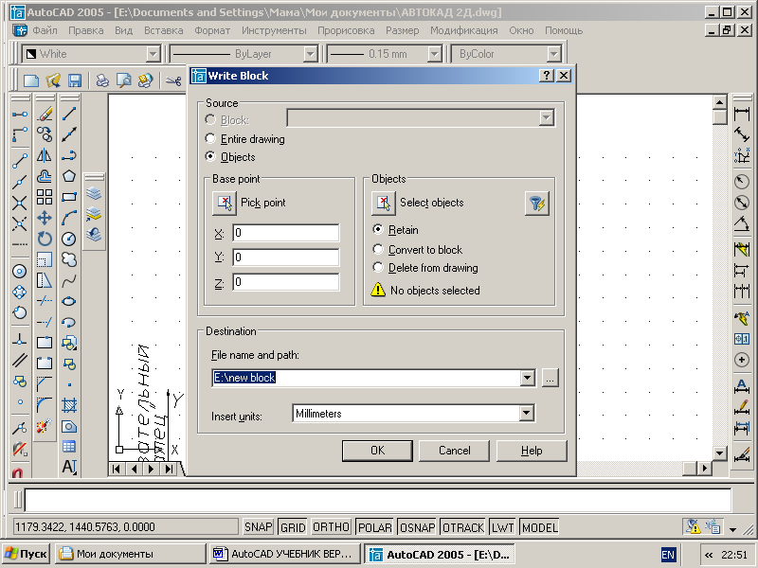Toggle OTRACK in the status bar
Image resolution: width=758 pixels, height=568 pixels.
click(x=463, y=526)
